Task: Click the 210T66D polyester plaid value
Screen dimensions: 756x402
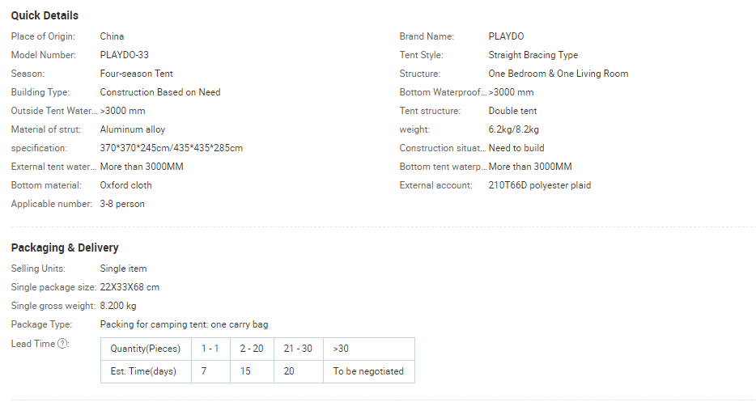Action: coord(539,185)
